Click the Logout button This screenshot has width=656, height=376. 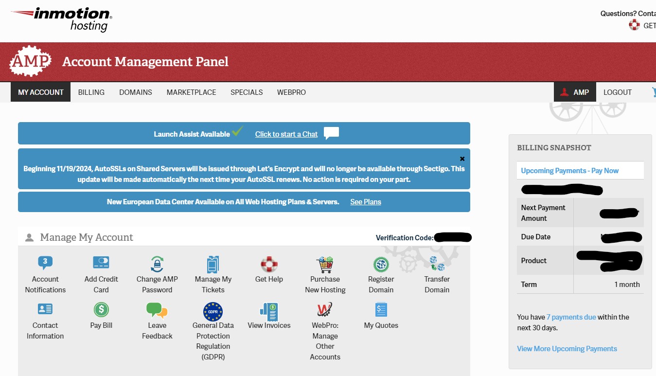[x=617, y=92]
